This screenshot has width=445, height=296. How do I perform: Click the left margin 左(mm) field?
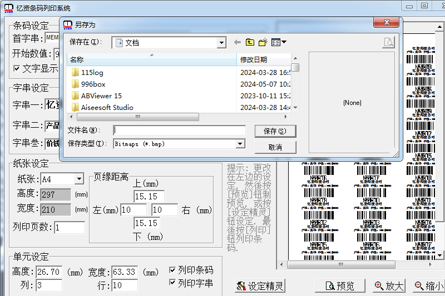click(x=133, y=209)
